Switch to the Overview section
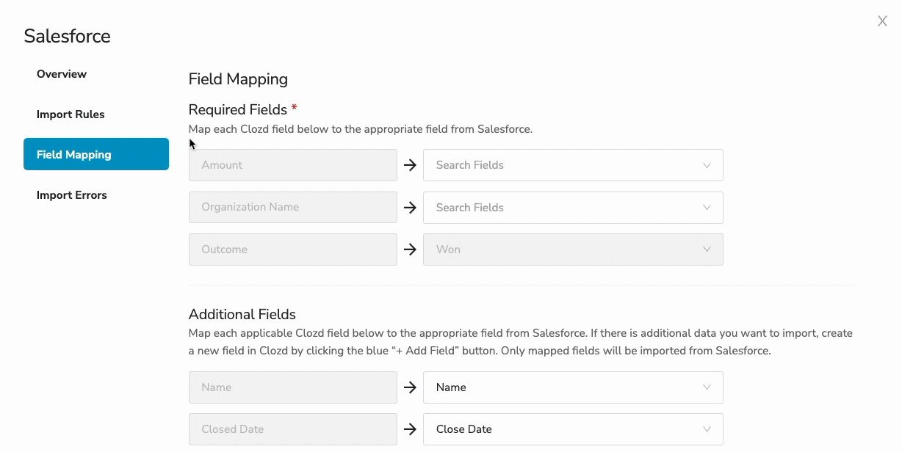Screen dimensions: 902x452 pos(61,73)
